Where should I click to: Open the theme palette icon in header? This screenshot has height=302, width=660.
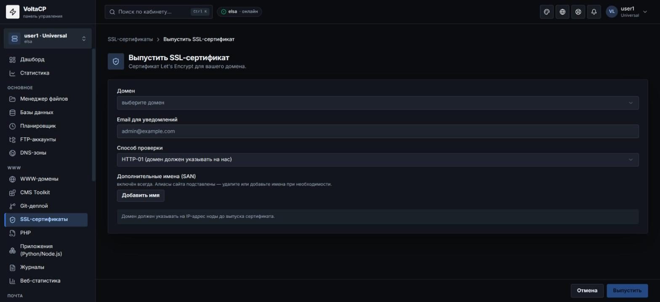coord(547,12)
